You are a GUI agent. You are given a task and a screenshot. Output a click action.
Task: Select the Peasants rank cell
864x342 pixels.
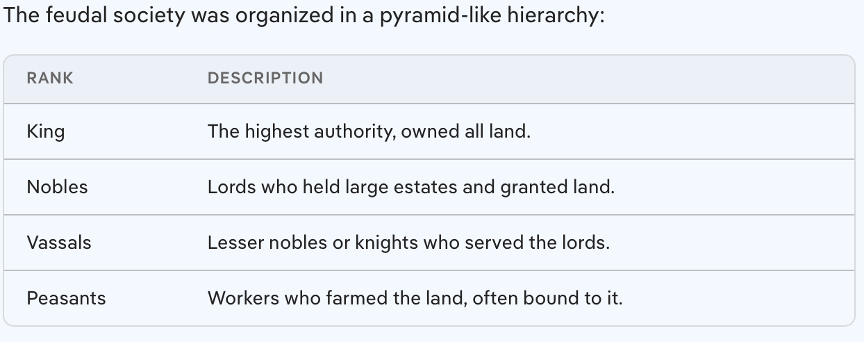click(x=66, y=298)
